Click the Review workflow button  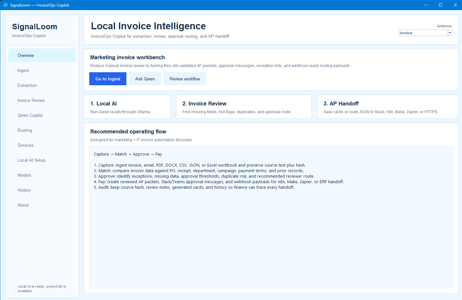pos(185,79)
